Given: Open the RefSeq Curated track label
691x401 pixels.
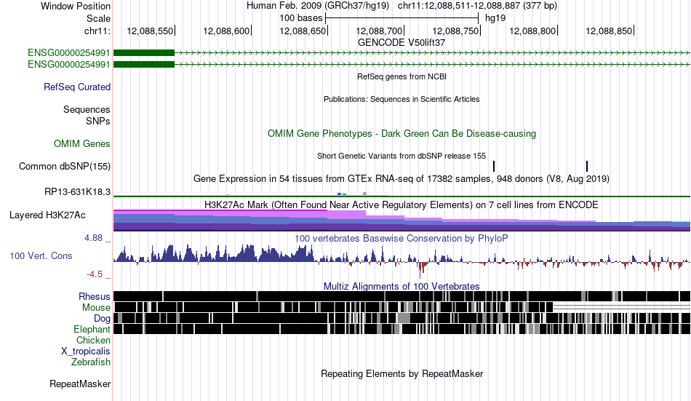Looking at the screenshot, I should (77, 87).
